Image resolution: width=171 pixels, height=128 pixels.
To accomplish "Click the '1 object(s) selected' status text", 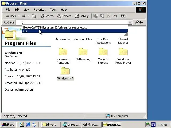I will pyautogui.click(x=14, y=116).
